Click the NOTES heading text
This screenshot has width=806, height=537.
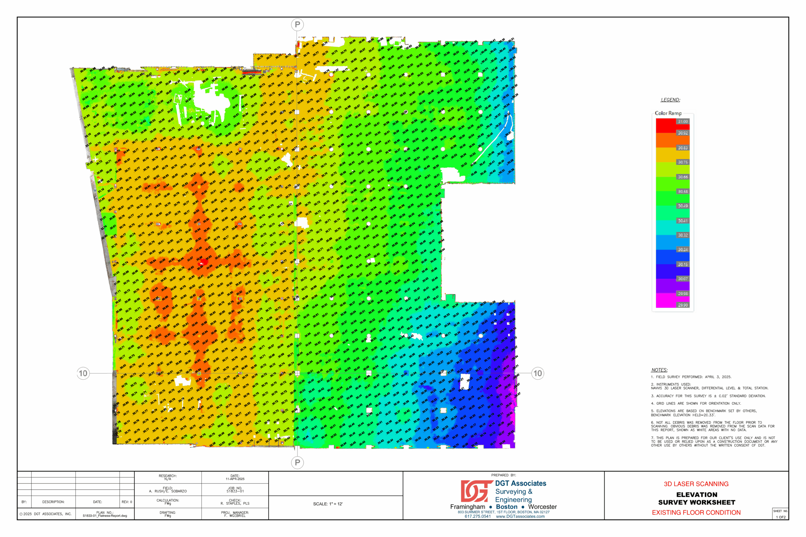tap(659, 370)
